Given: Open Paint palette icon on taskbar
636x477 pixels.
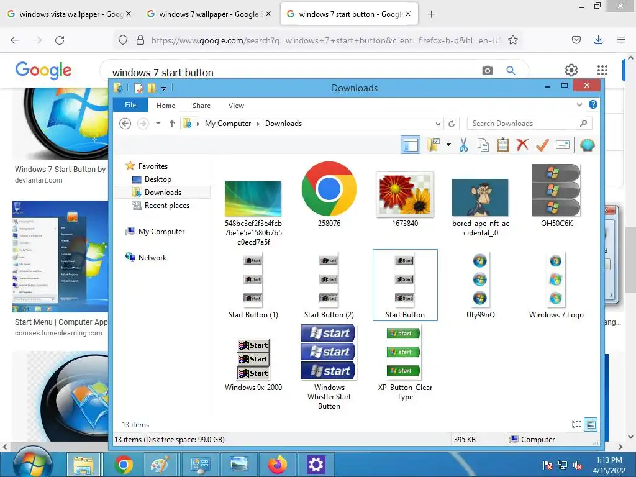Looking at the screenshot, I should pyautogui.click(x=160, y=464).
